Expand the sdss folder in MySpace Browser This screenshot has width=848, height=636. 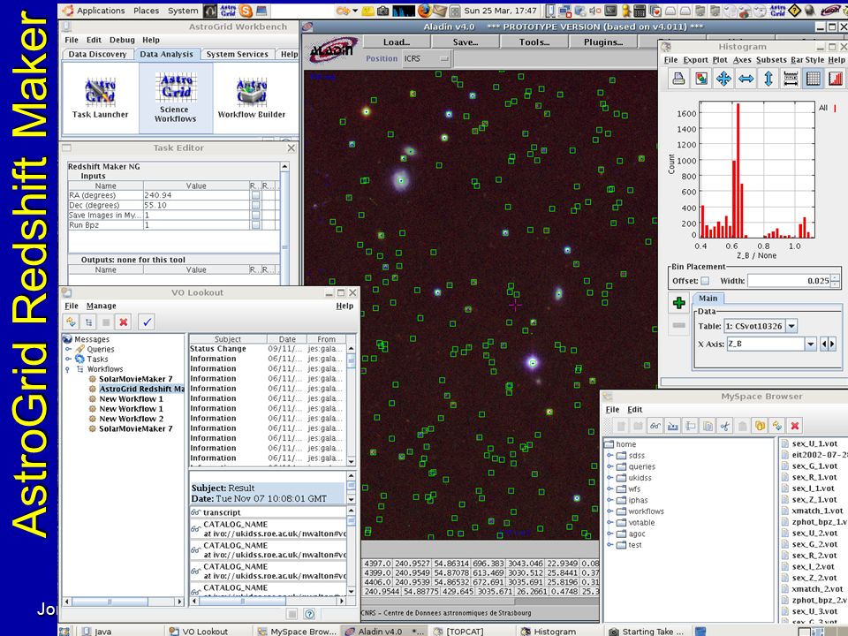click(609, 456)
